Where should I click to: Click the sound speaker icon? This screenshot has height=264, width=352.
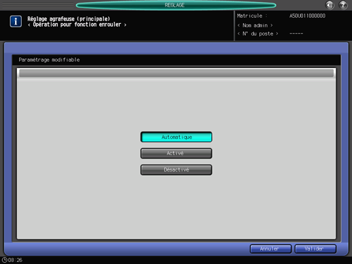coord(330,5)
